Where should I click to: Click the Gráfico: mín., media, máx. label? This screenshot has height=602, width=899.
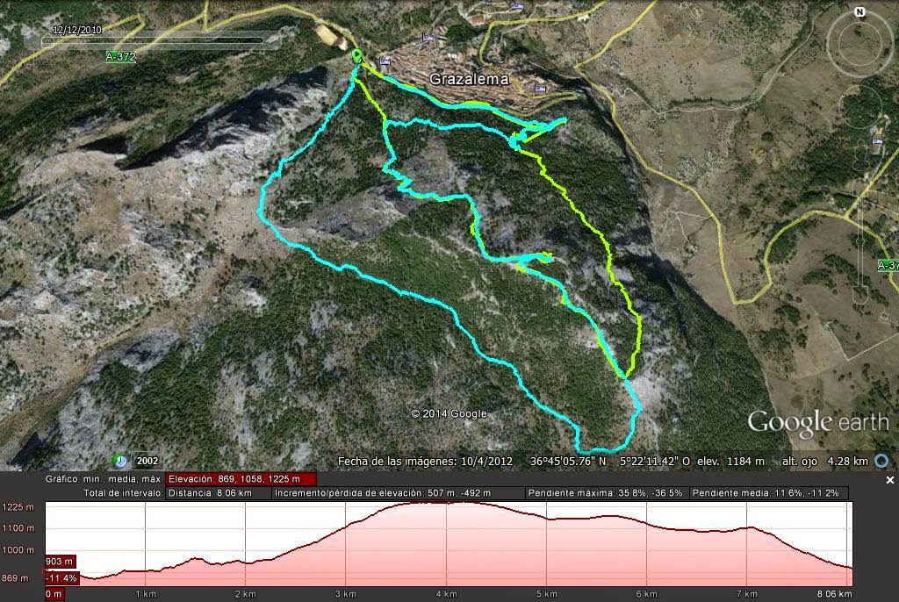pos(104,479)
